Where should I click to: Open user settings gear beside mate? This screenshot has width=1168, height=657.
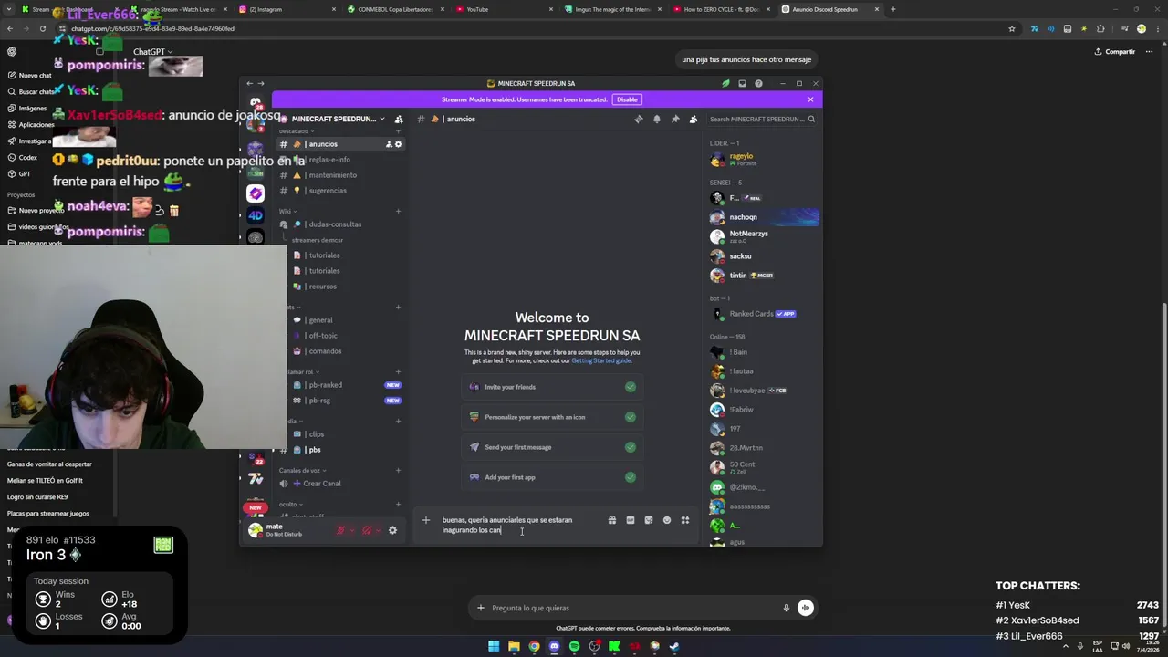pos(392,530)
